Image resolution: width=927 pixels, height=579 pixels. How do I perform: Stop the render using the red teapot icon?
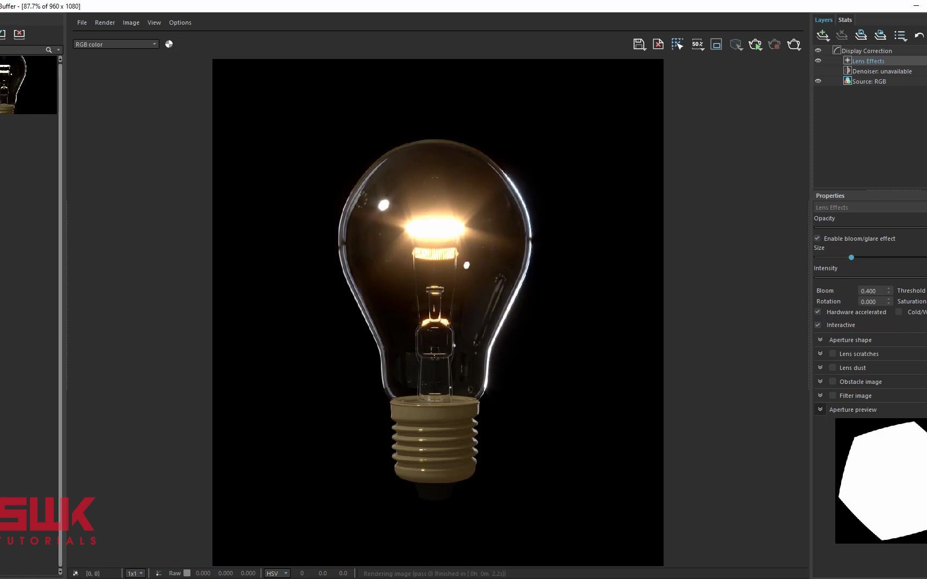point(775,44)
